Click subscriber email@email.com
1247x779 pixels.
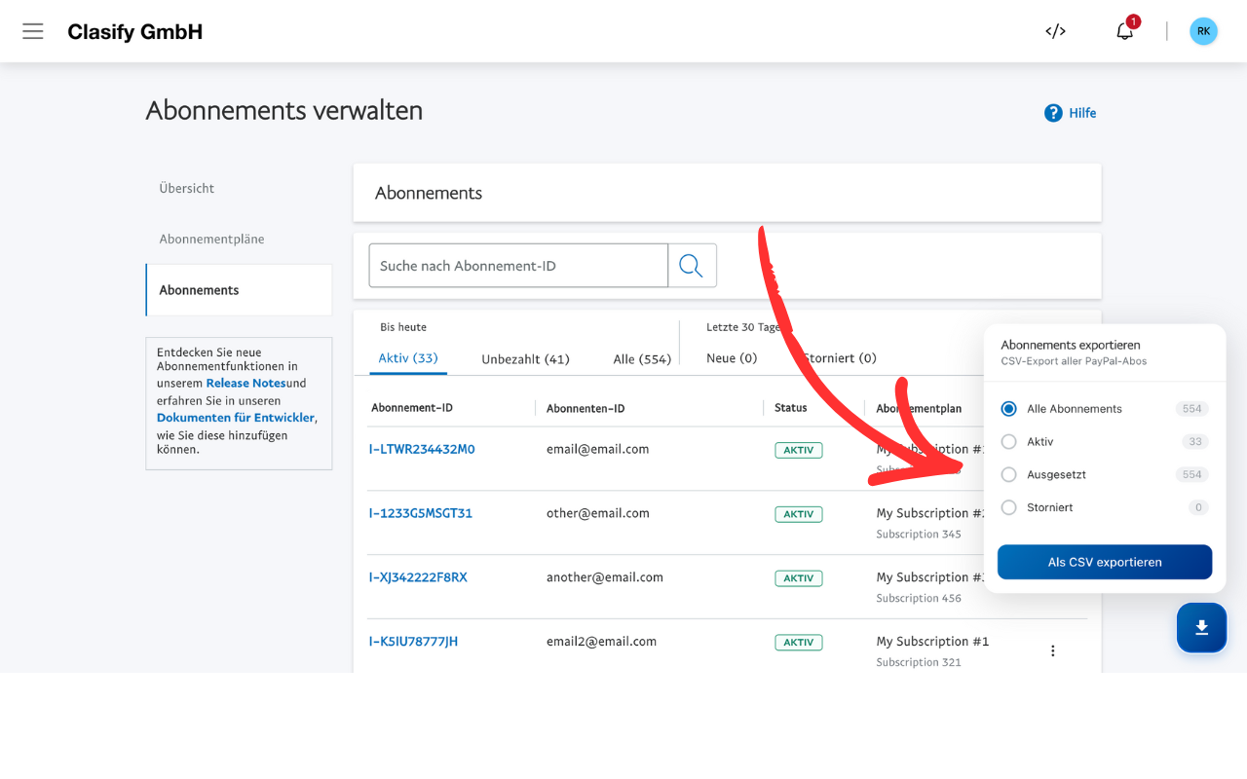click(x=597, y=449)
